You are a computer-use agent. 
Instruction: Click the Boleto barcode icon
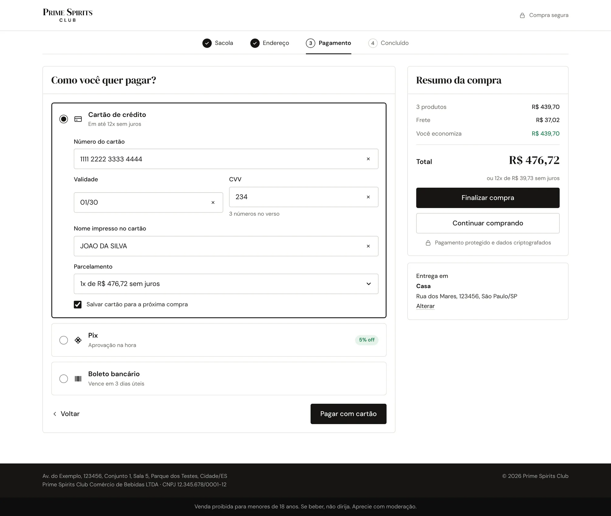[78, 379]
